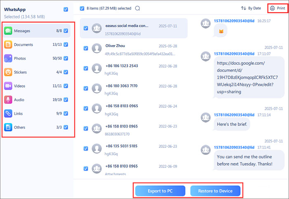Click the Others file icon
This screenshot has height=199, width=289.
point(8,127)
